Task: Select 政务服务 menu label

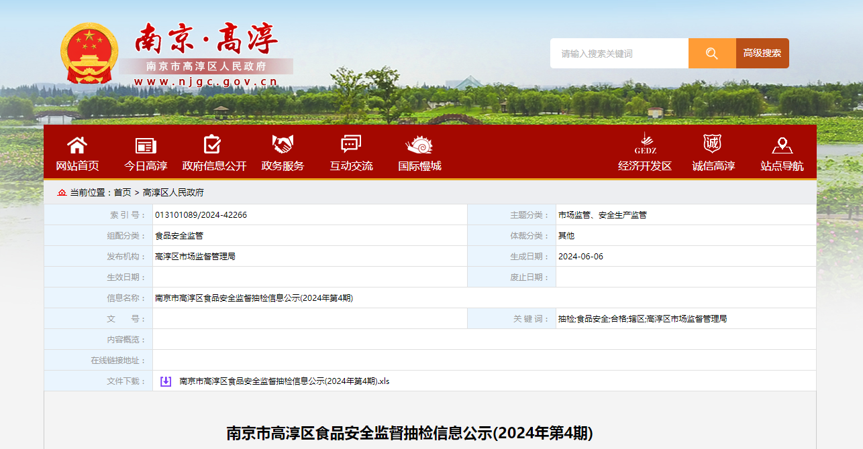Action: [x=283, y=166]
